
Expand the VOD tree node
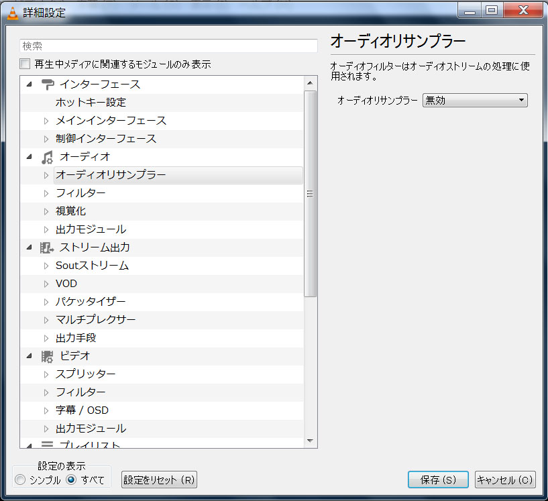46,284
